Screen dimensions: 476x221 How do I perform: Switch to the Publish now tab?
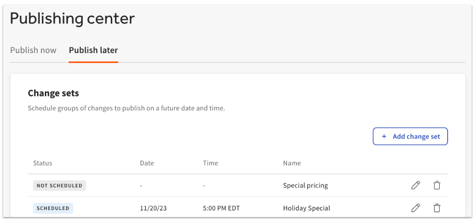33,50
